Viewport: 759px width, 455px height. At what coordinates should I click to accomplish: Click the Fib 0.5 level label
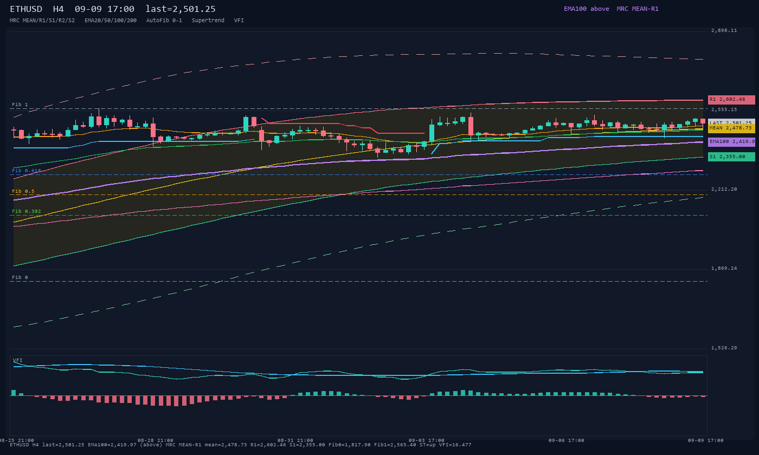coord(23,191)
